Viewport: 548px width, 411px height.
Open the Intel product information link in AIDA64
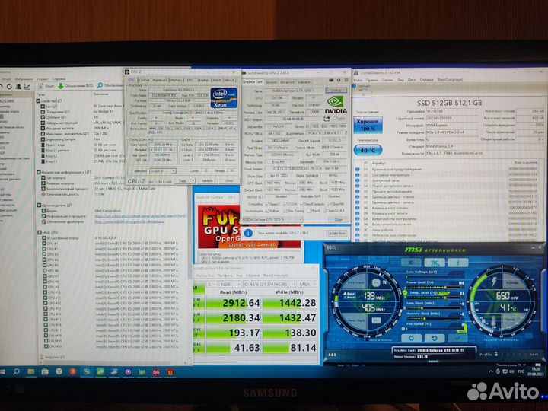[141, 216]
